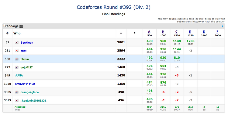This screenshot has width=228, height=115.
Task: Click smu201111192's total score 1350
Action: pyautogui.click(x=121, y=84)
